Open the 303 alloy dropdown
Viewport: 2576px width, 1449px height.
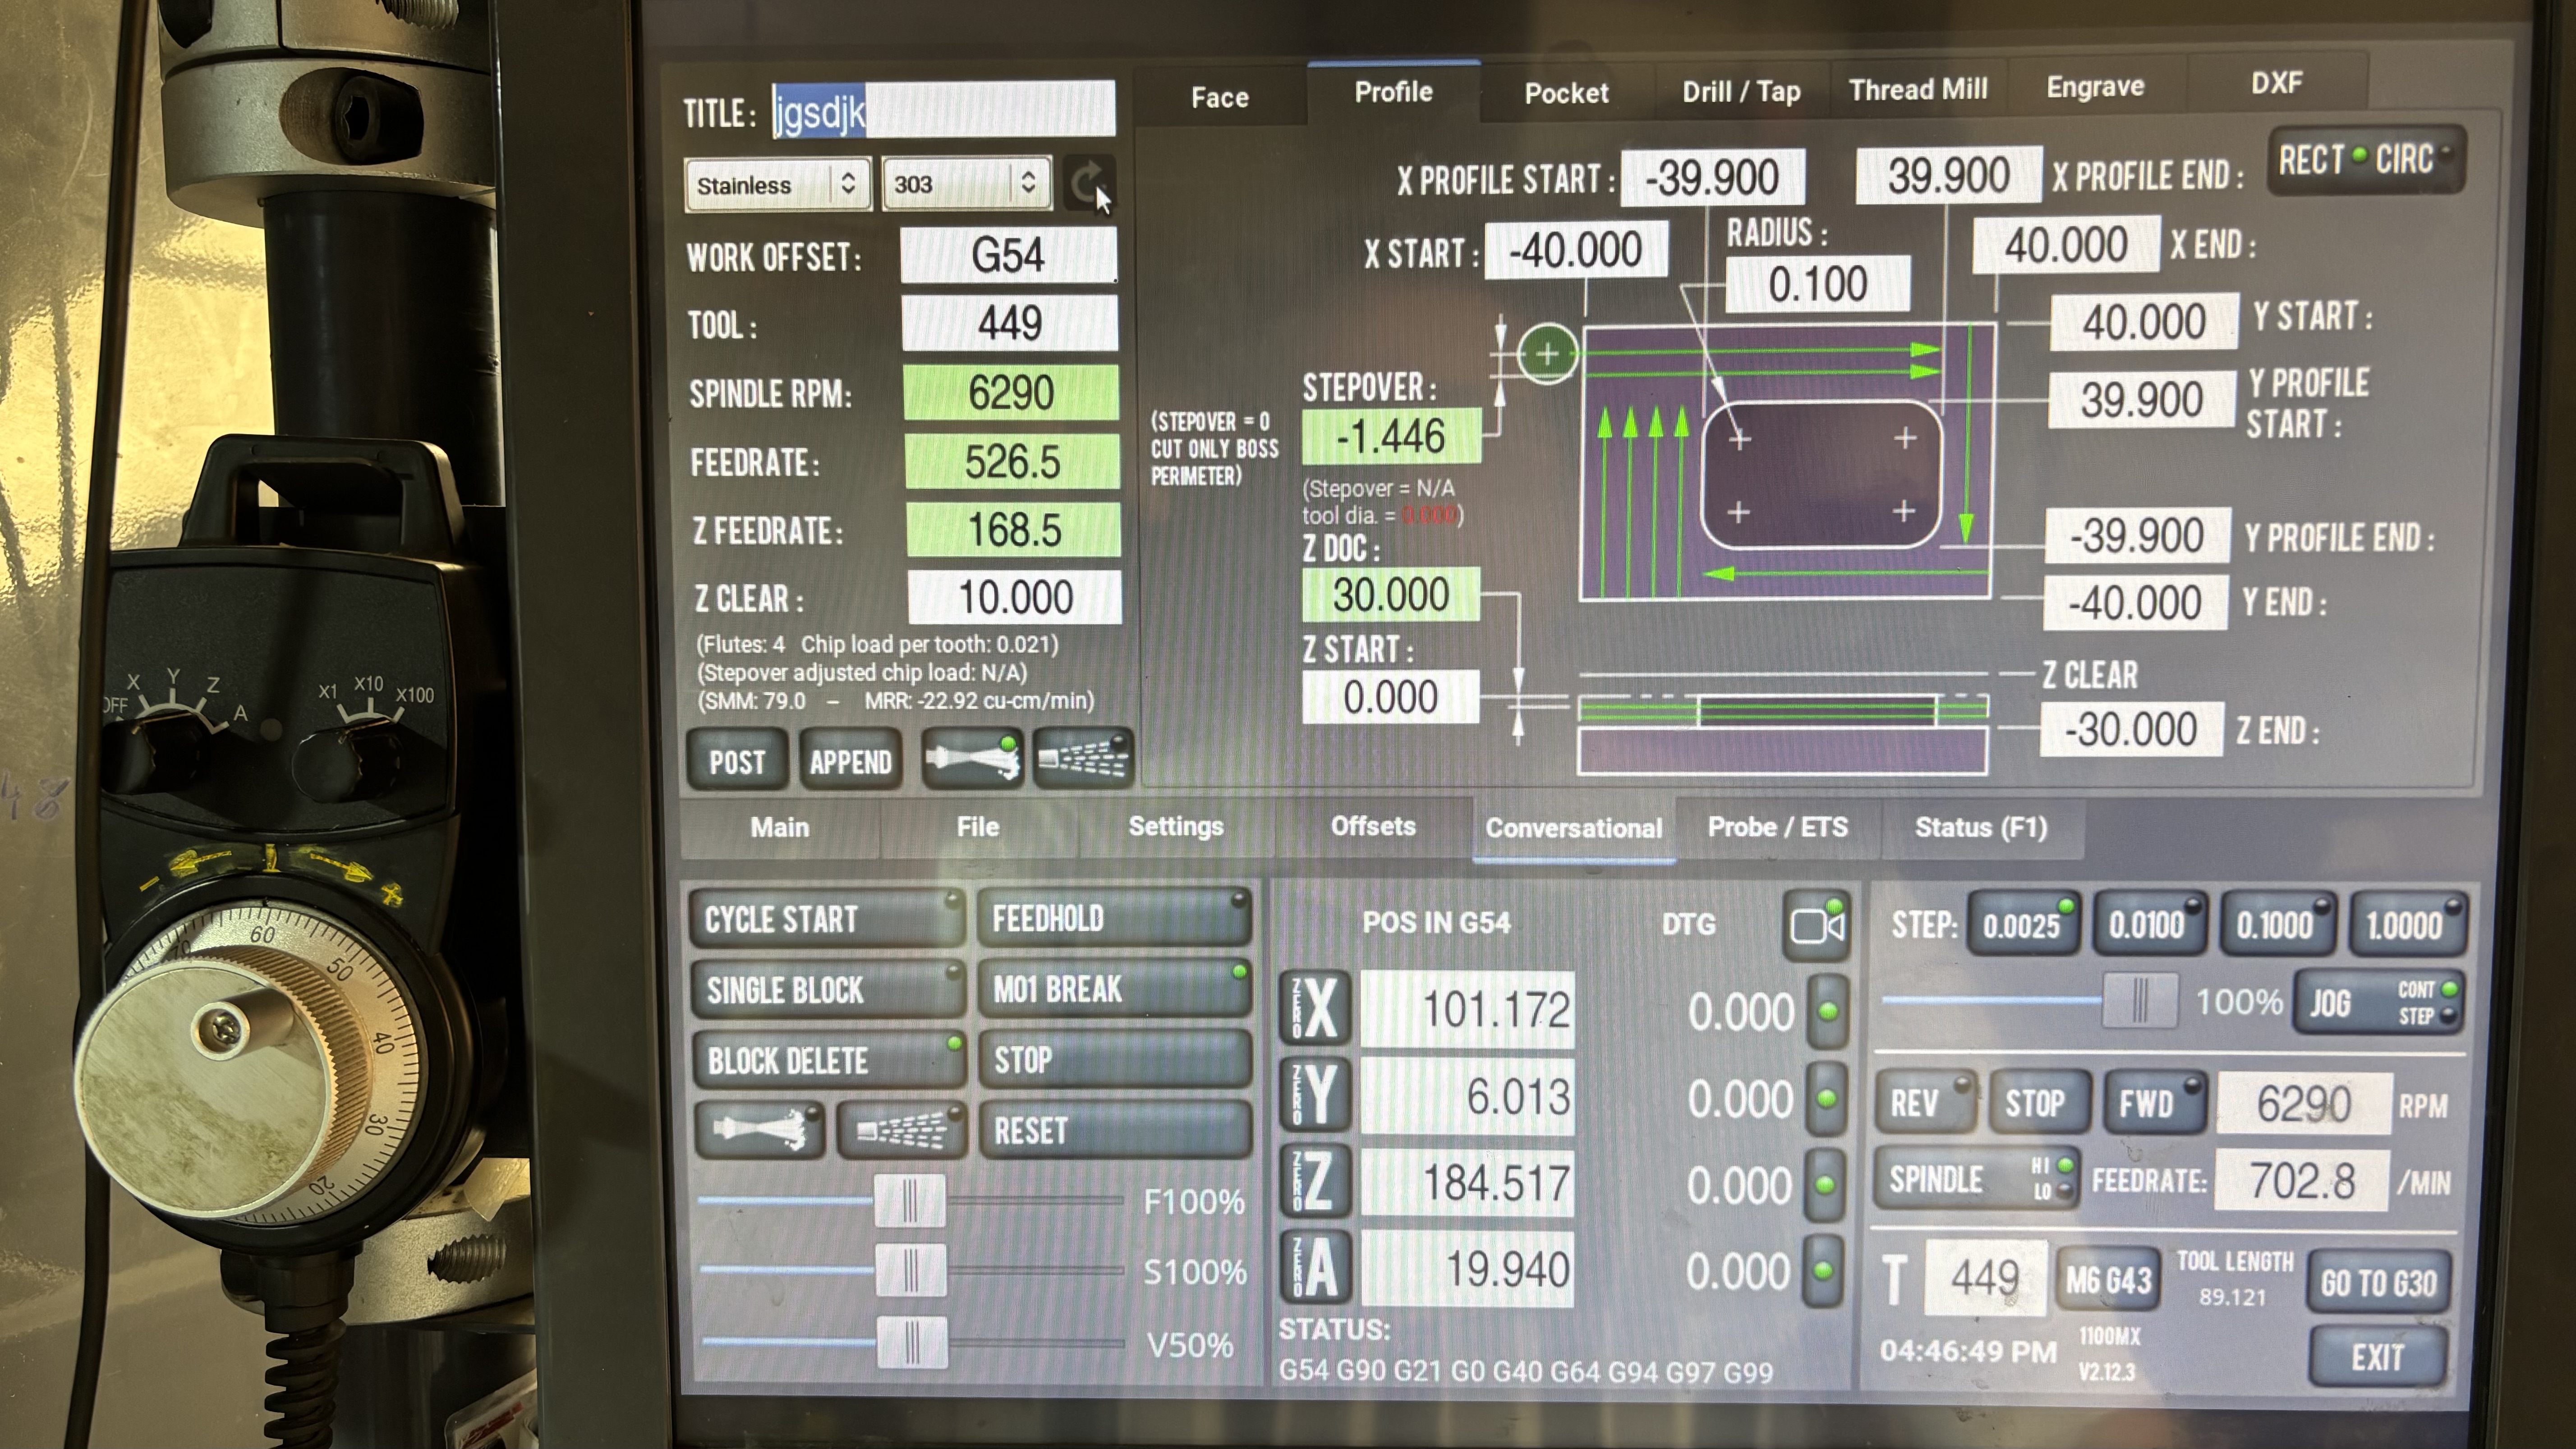point(966,183)
